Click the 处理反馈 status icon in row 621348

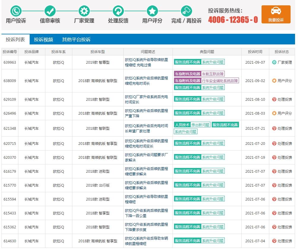[x=274, y=128]
